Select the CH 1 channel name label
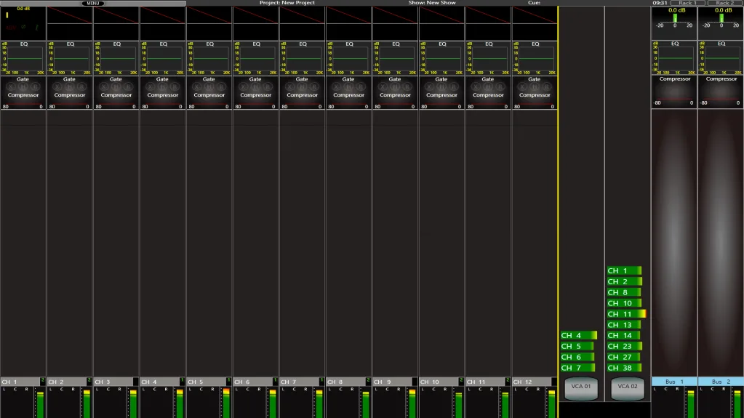The height and width of the screenshot is (418, 744). 20,382
